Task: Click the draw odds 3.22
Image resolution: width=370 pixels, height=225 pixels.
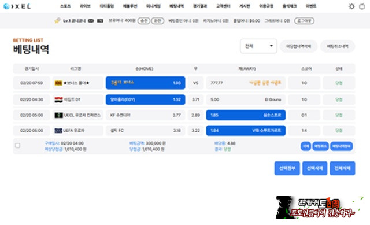Action: (x=195, y=131)
